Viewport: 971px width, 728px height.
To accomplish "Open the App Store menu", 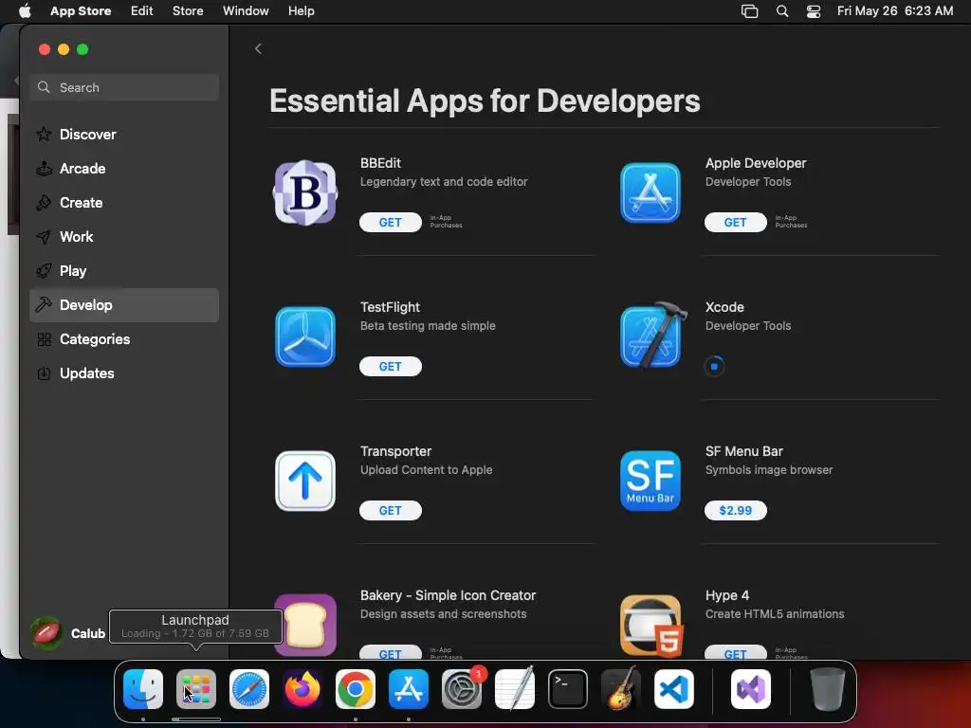I will coord(81,11).
